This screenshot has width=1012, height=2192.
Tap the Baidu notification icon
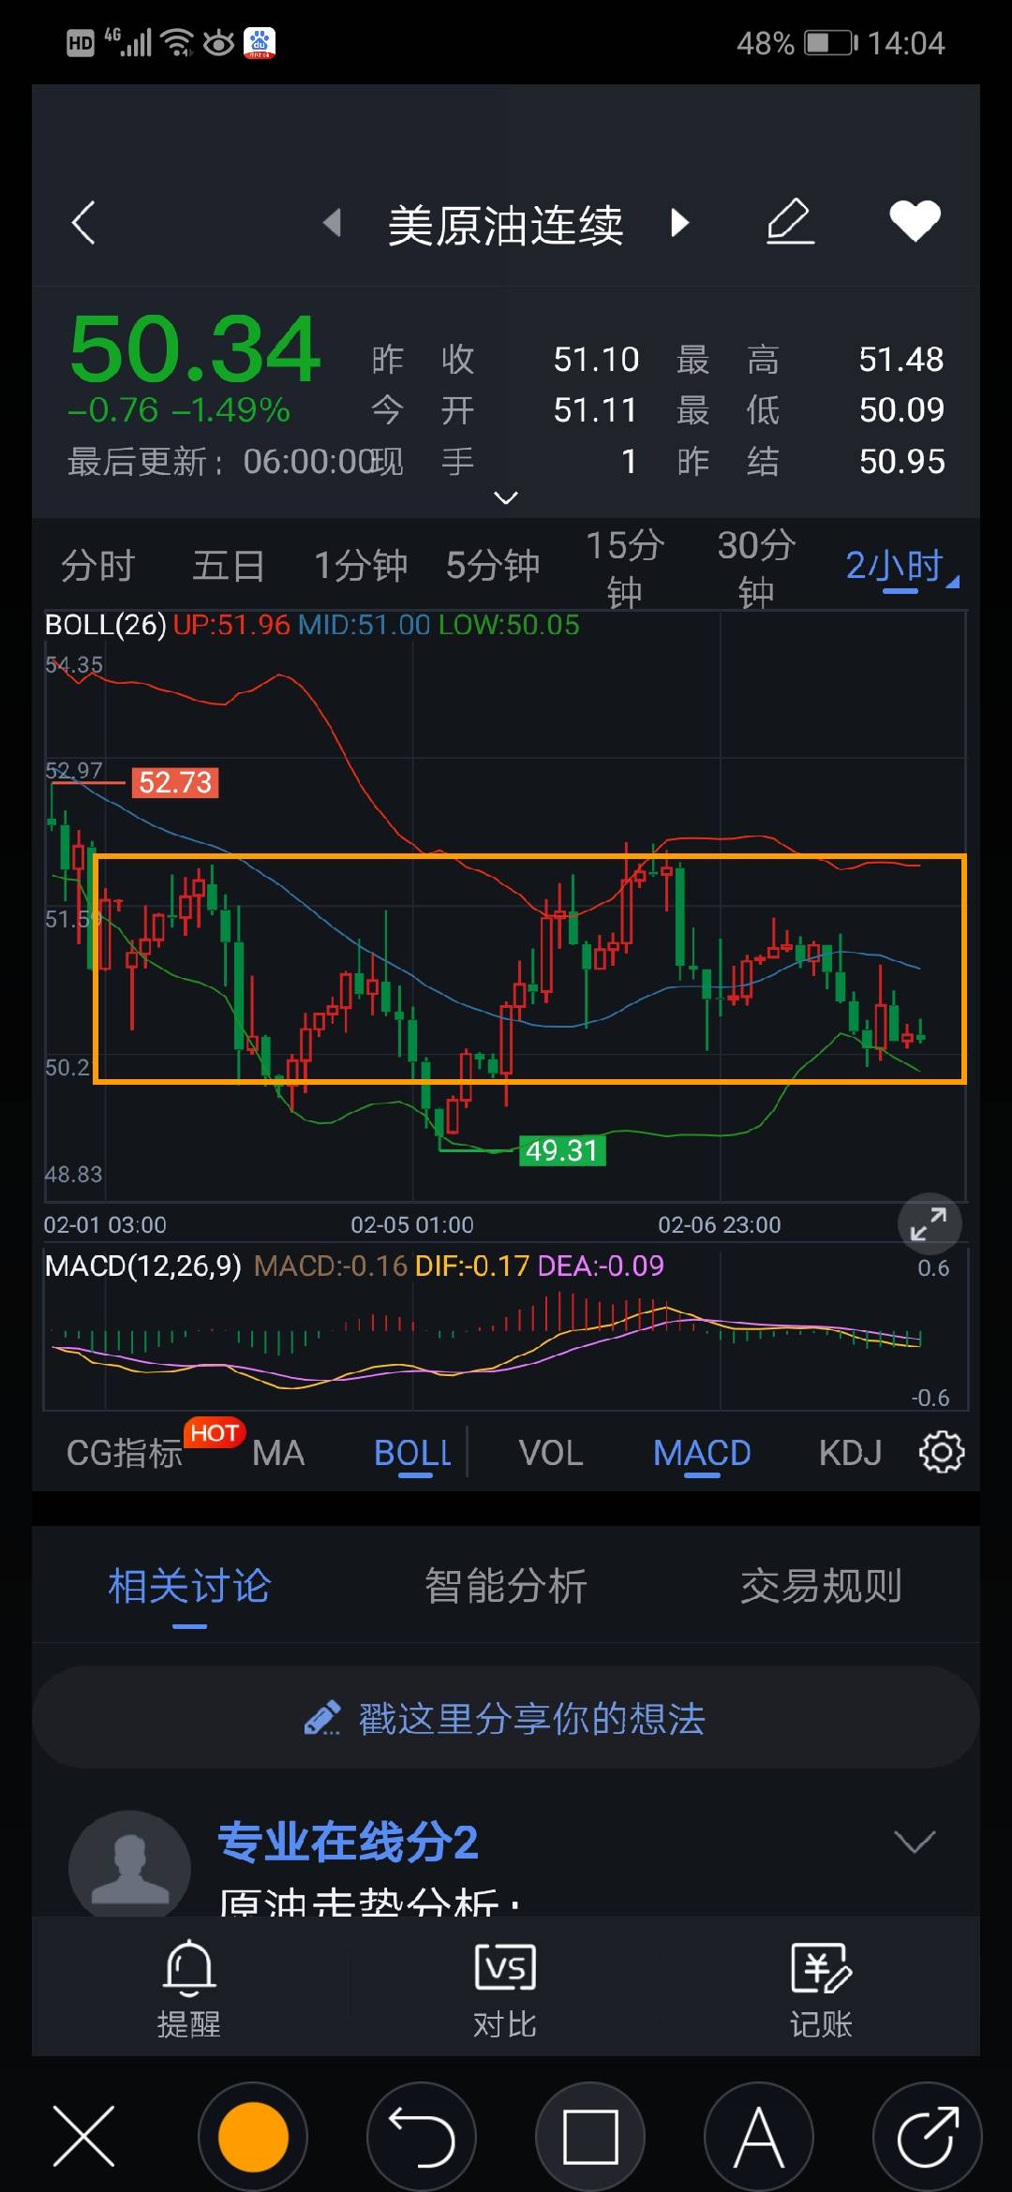coord(260,43)
